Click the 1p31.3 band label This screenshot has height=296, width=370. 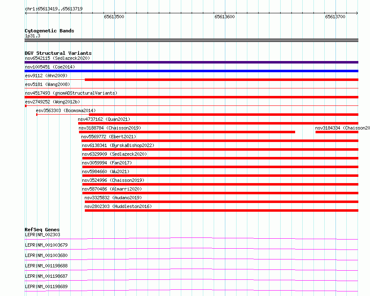[x=32, y=36]
